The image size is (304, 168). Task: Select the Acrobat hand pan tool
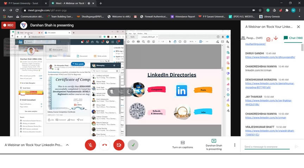pyautogui.click(x=175, y=41)
